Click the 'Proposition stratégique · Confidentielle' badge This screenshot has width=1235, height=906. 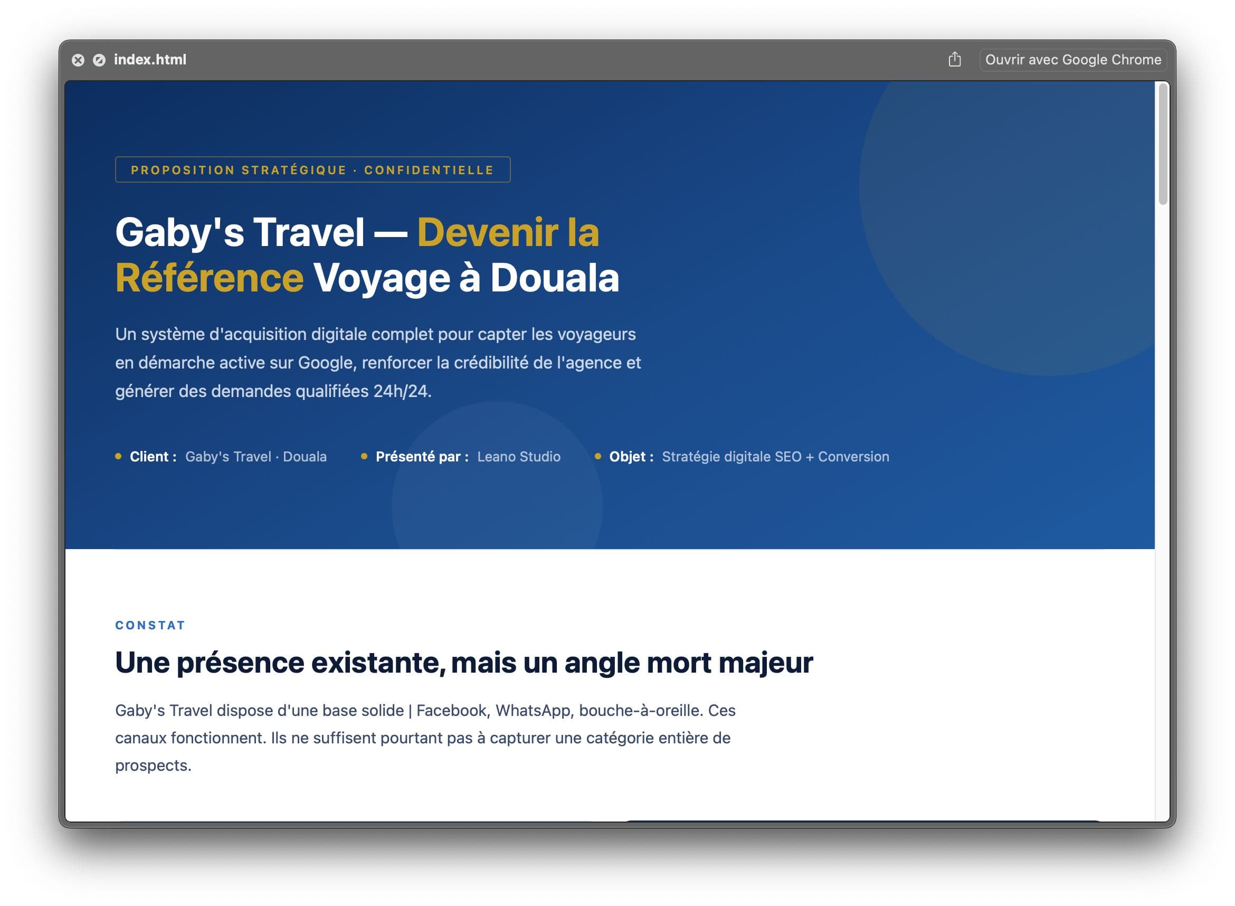click(x=312, y=169)
